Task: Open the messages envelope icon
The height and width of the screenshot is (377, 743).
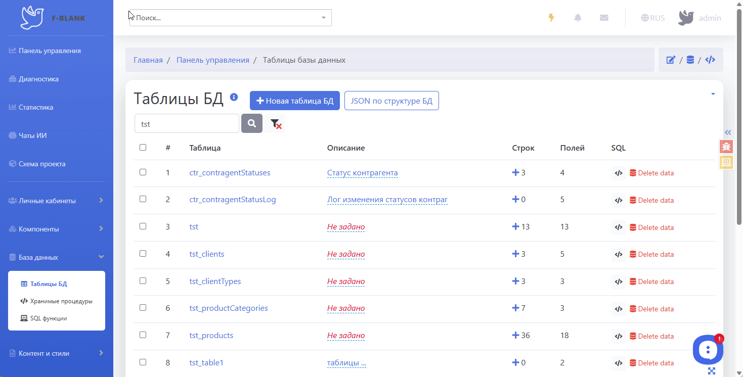Action: pyautogui.click(x=604, y=18)
